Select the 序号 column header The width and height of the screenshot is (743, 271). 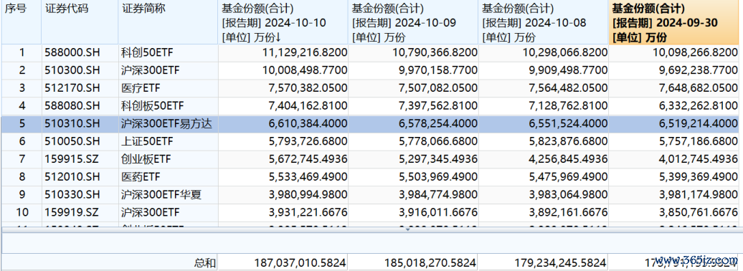pos(21,22)
